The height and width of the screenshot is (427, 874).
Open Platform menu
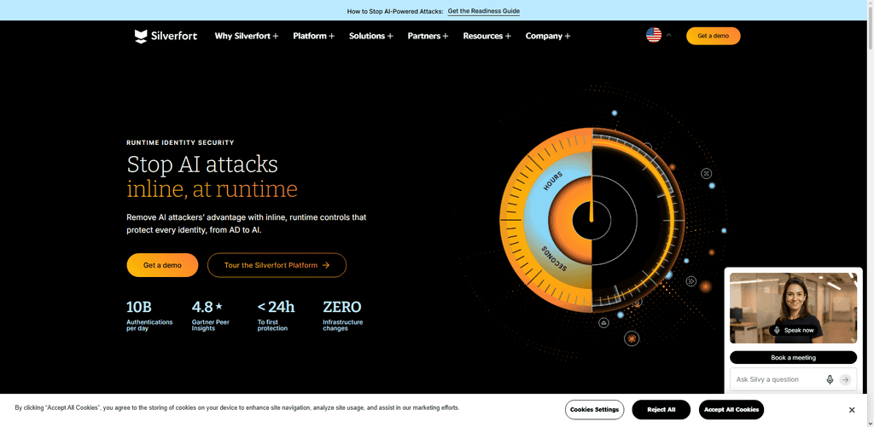[314, 36]
